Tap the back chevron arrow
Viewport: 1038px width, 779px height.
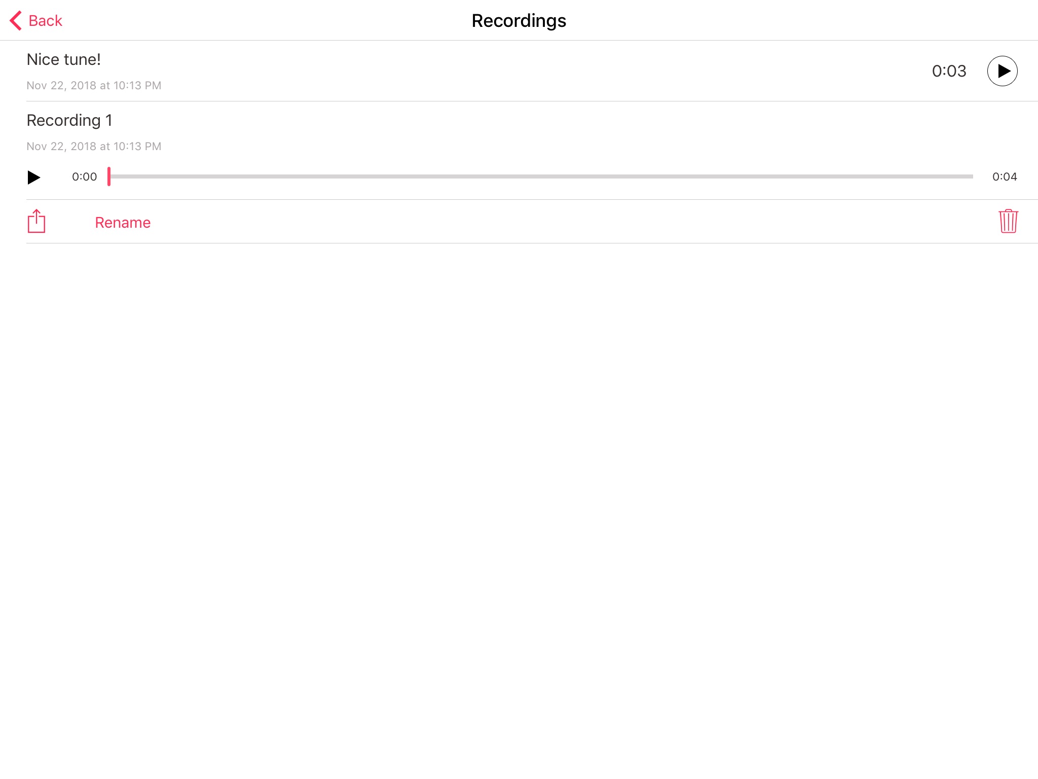(x=16, y=21)
